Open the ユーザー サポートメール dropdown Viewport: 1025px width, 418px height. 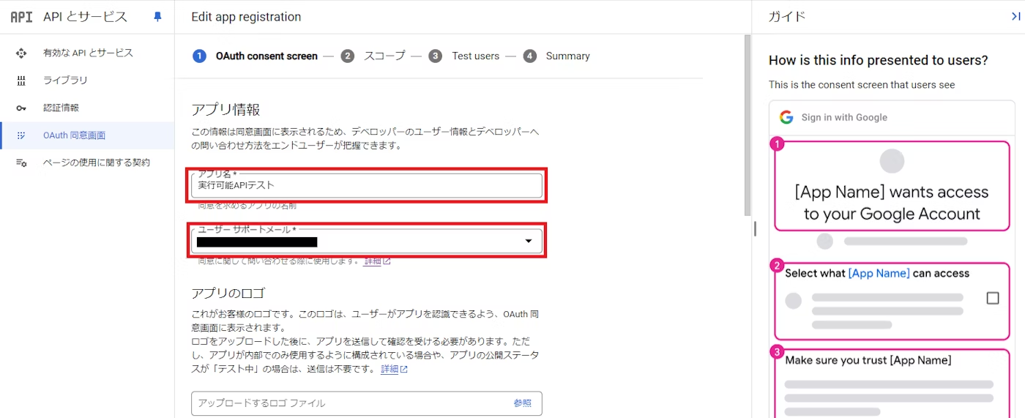[367, 242]
